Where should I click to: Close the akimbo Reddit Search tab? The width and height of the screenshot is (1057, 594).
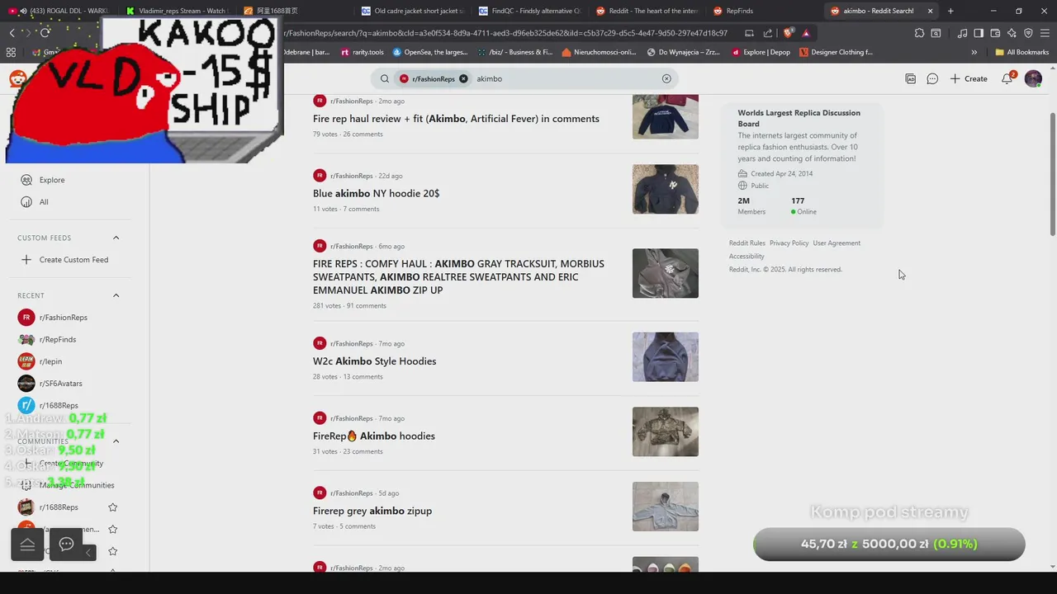[x=931, y=11]
